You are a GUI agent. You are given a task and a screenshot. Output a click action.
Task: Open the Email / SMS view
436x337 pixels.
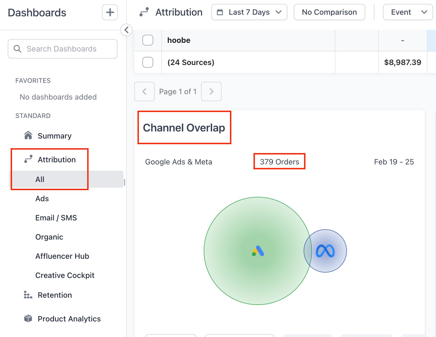tap(56, 218)
